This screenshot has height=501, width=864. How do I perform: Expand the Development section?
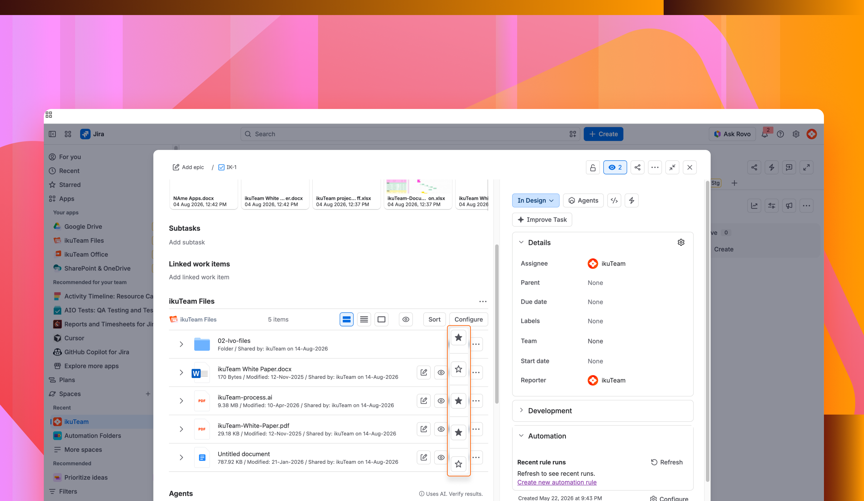pyautogui.click(x=522, y=411)
